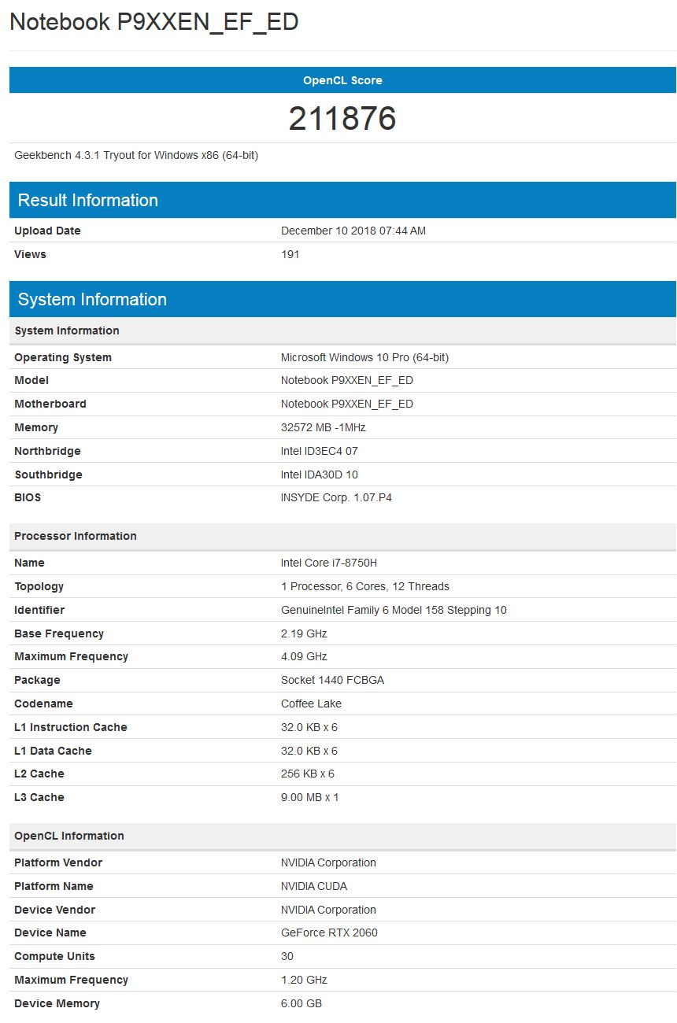This screenshot has width=677, height=1023.
Task: Select the Coffee Lake value
Action: pyautogui.click(x=311, y=704)
